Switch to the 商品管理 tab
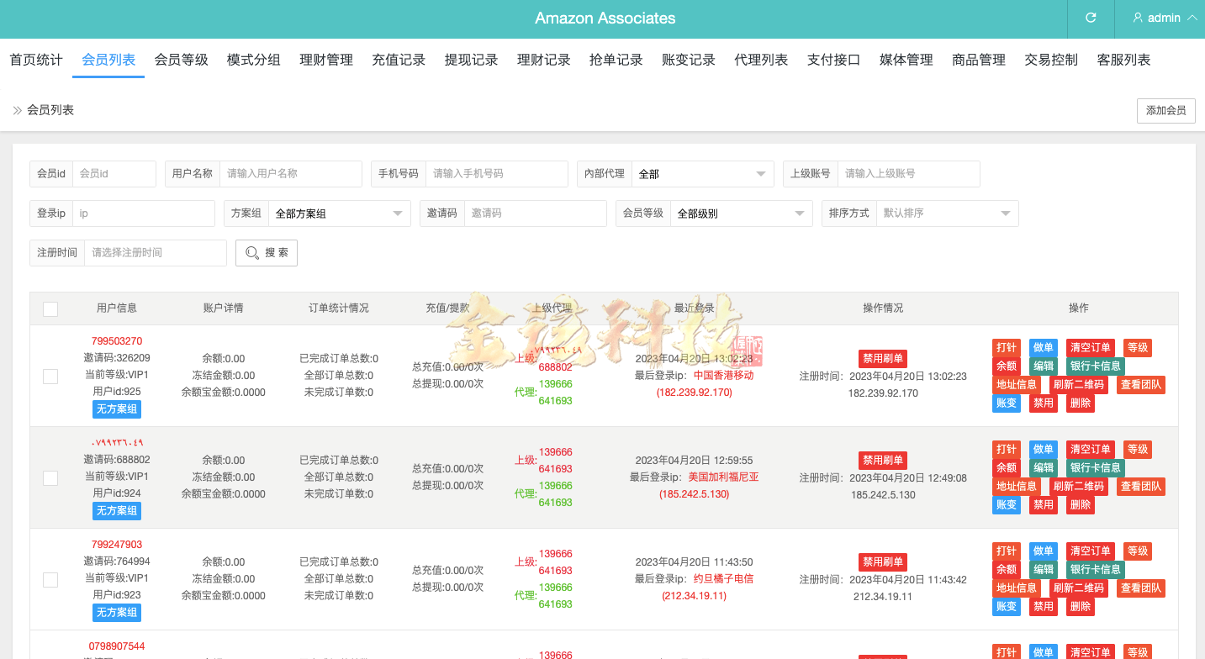This screenshot has width=1205, height=659. click(978, 60)
